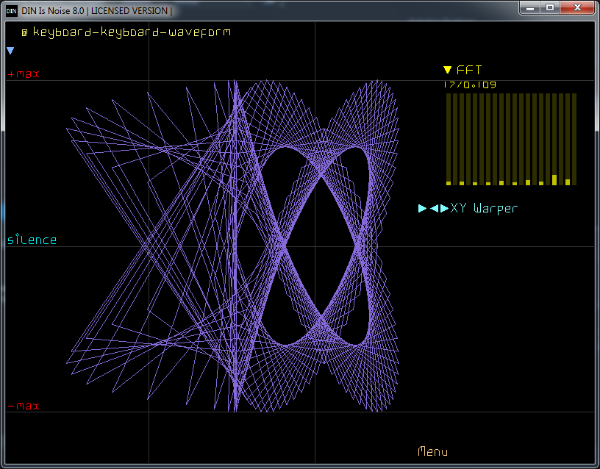The image size is (600, 469).
Task: Minimize the DIN Is Noise window
Action: [529, 7]
